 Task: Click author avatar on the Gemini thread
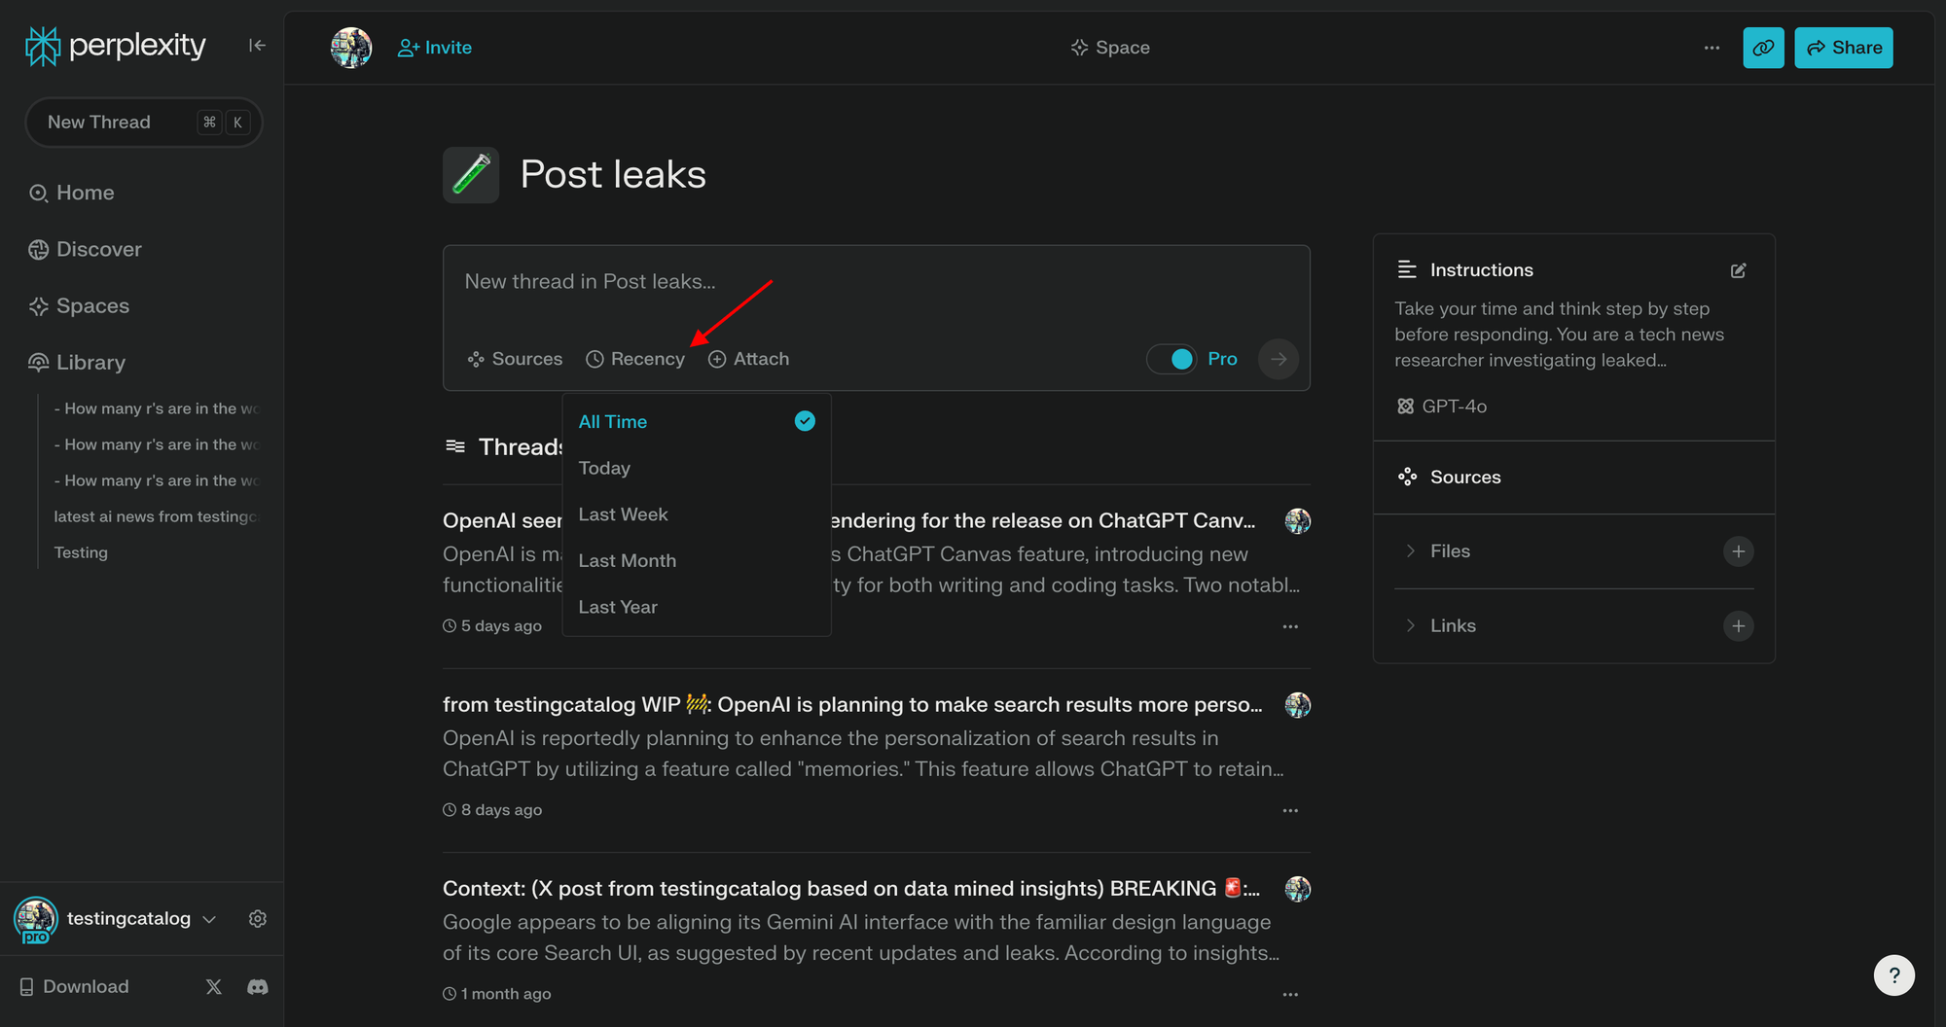click(1298, 888)
